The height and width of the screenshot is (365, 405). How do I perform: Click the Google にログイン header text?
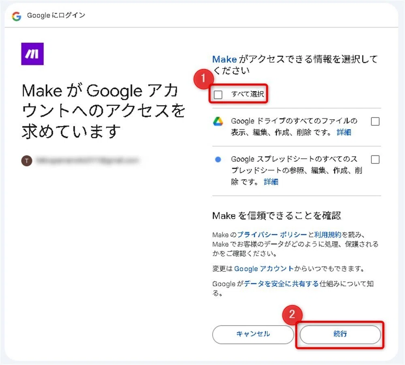56,15
